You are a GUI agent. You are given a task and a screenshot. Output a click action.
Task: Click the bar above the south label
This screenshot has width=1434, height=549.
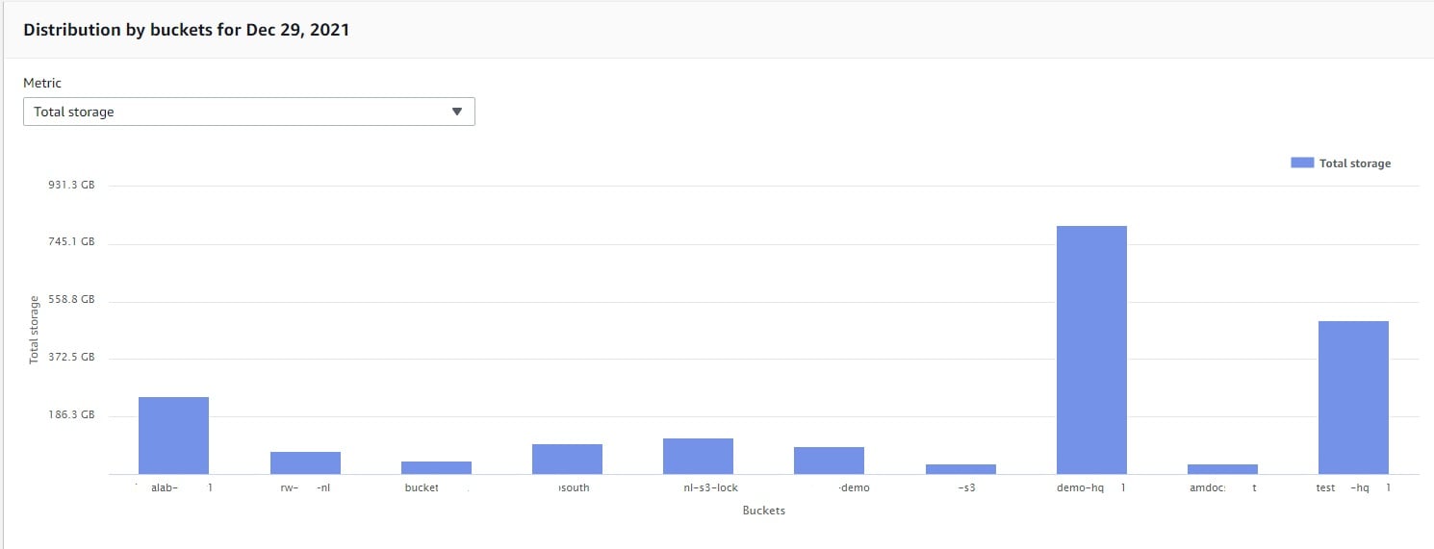point(567,459)
